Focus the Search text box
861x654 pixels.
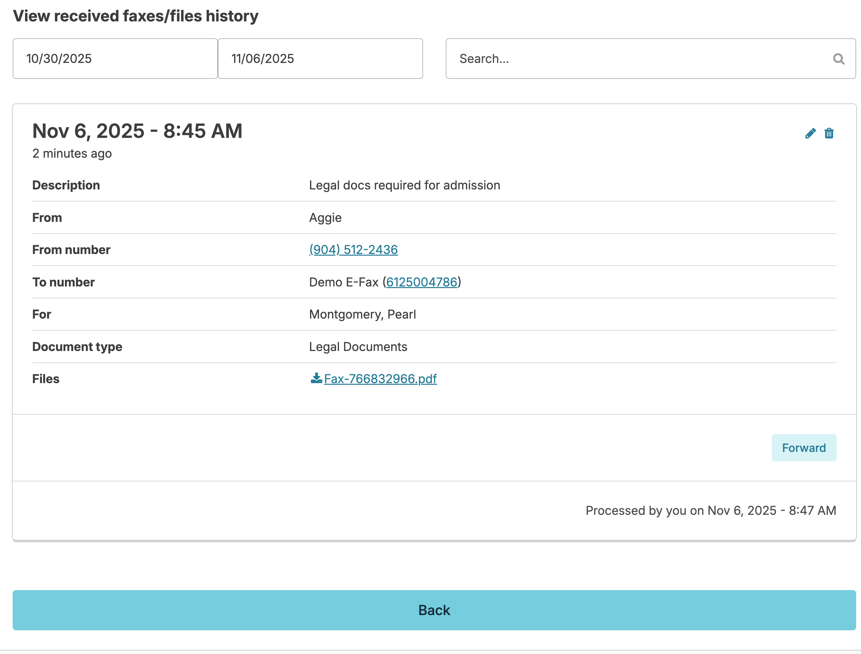(x=639, y=59)
